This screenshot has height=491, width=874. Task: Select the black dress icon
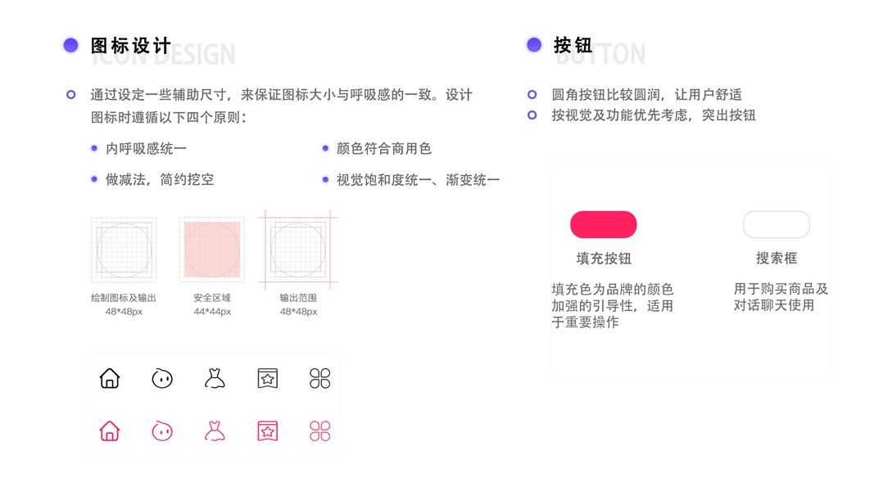click(x=215, y=378)
